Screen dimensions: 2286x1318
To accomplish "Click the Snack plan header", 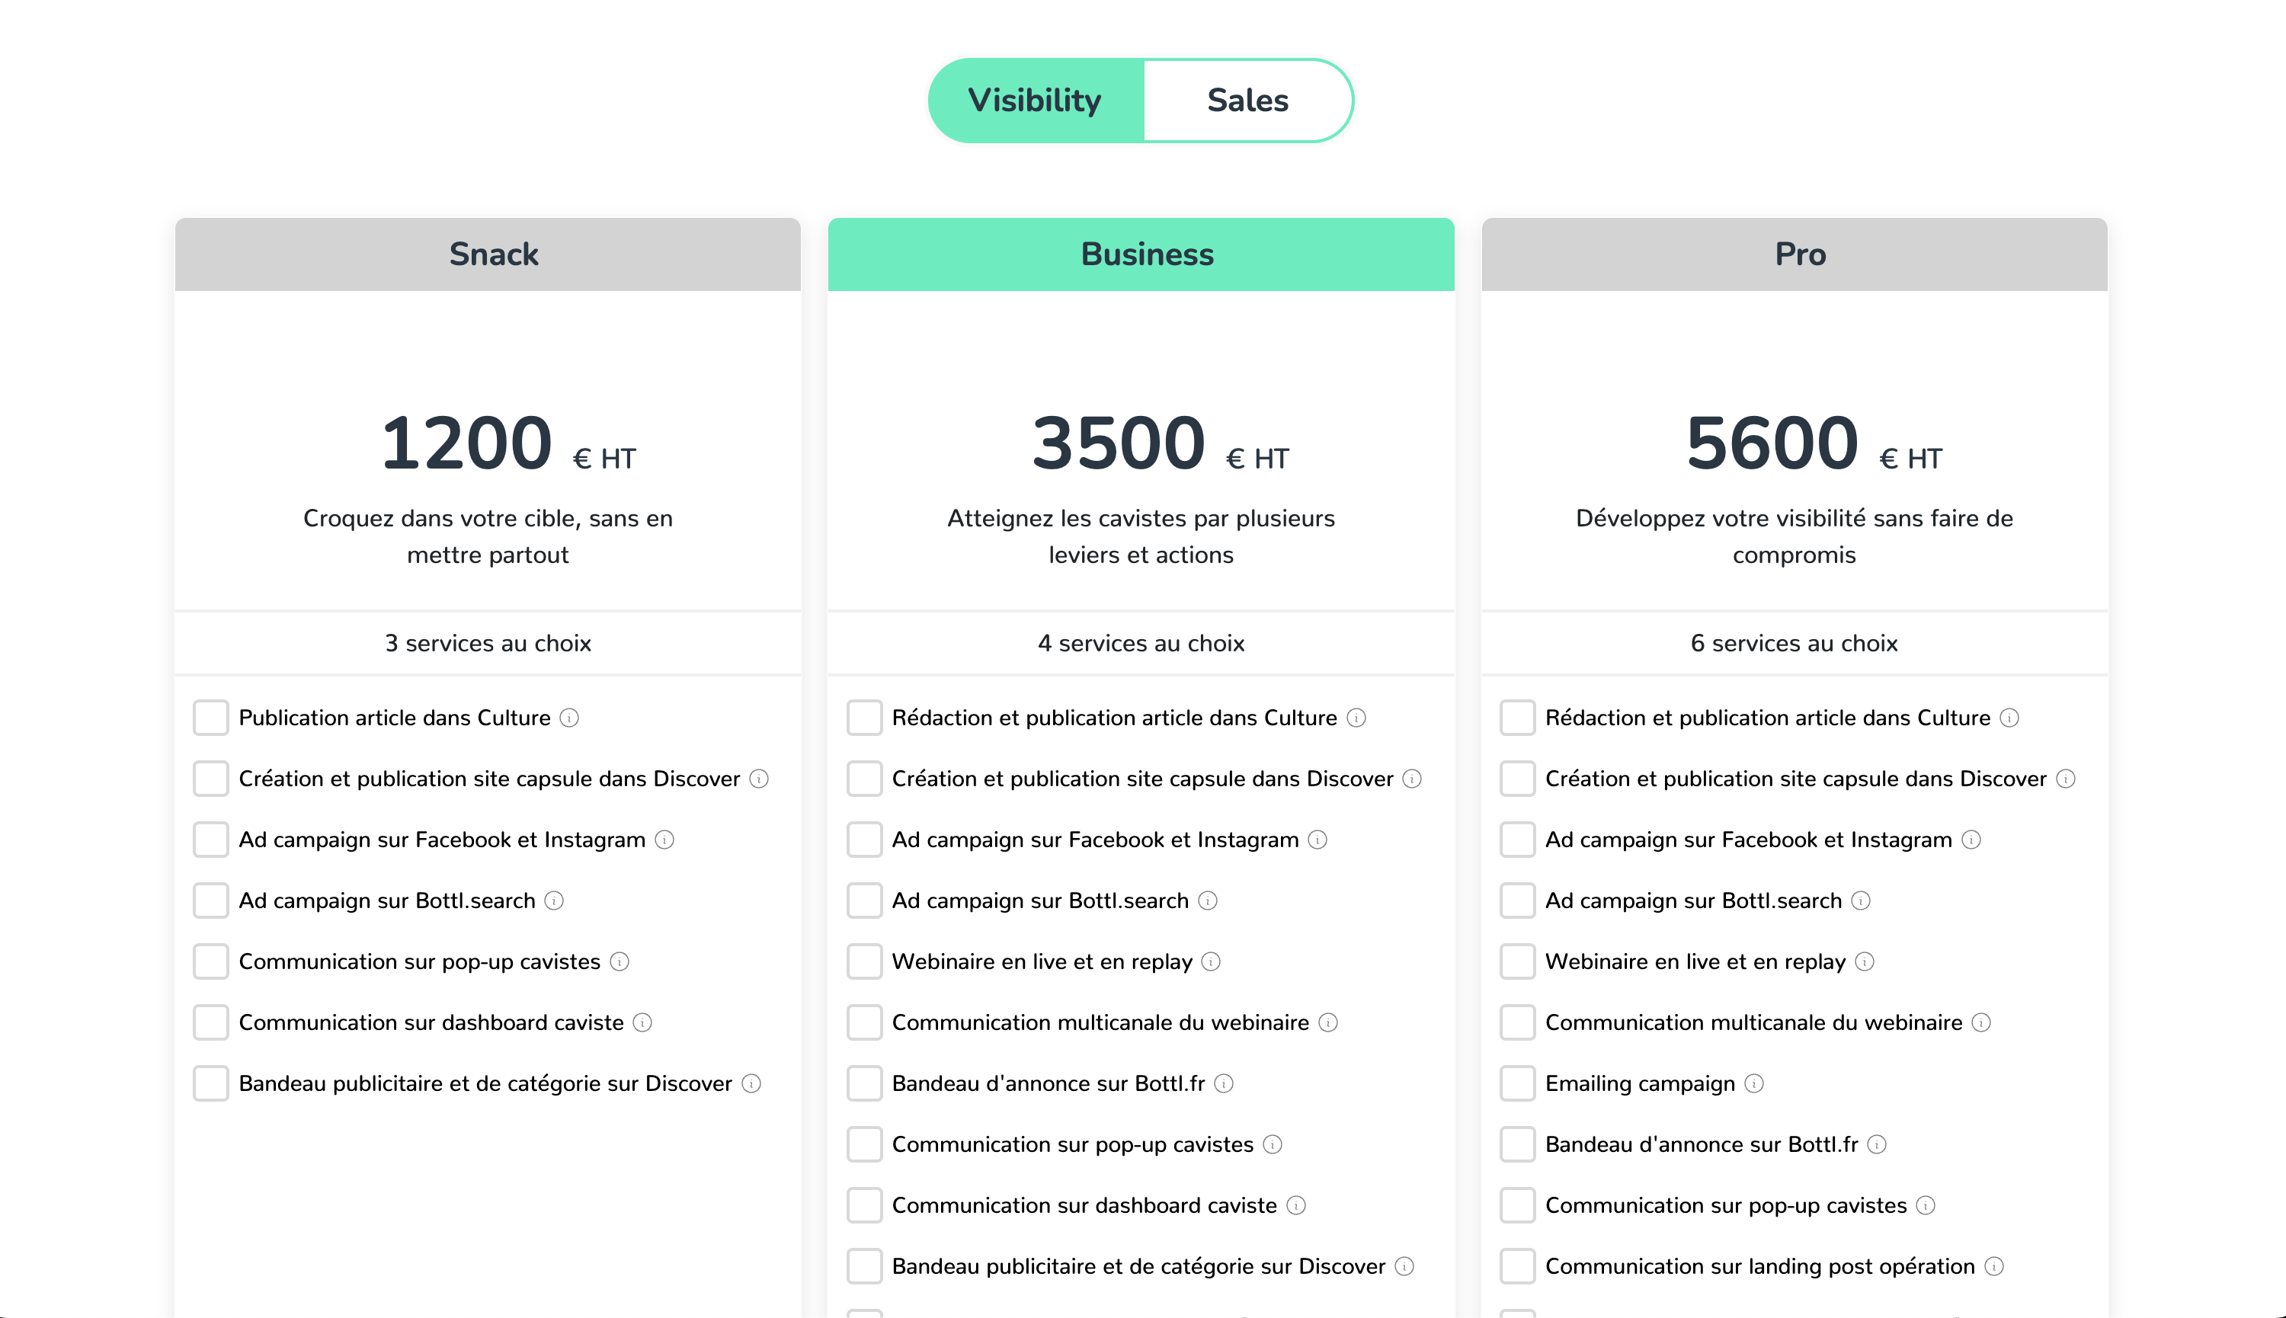I will tap(488, 254).
